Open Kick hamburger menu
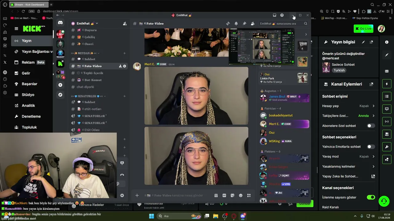This screenshot has width=394, height=221. click(x=16, y=29)
